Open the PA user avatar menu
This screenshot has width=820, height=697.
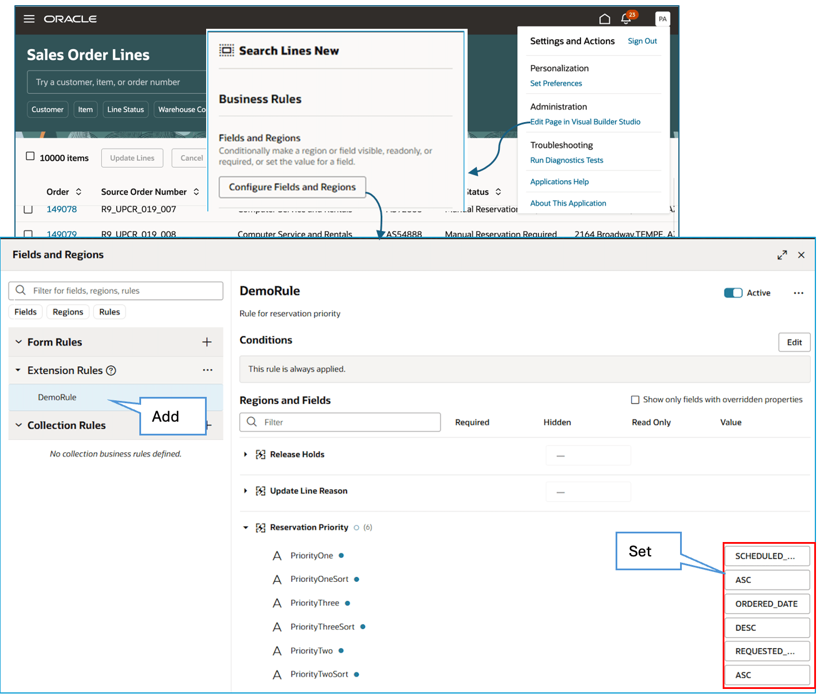(x=662, y=19)
